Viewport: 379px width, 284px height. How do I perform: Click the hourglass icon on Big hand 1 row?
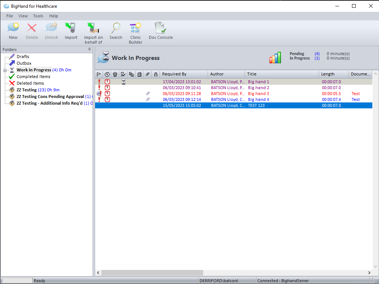pos(124,82)
